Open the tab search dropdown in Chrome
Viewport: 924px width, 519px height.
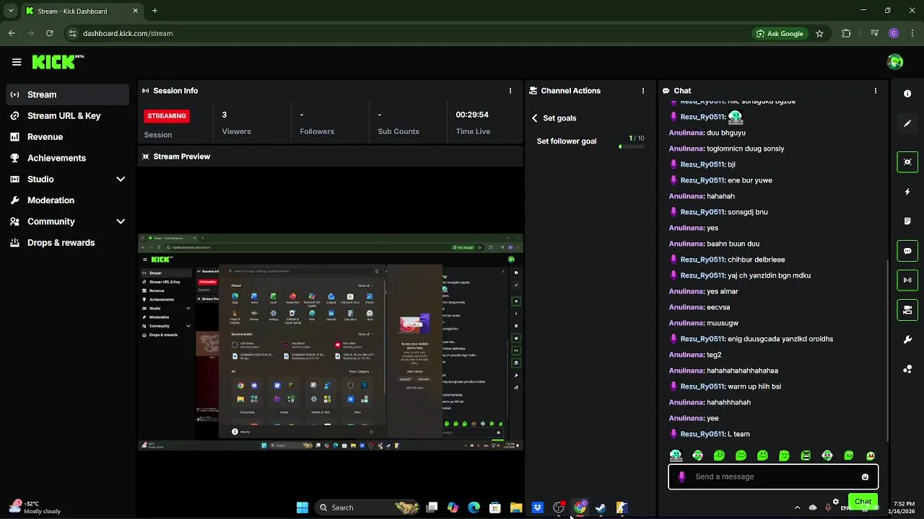click(10, 11)
